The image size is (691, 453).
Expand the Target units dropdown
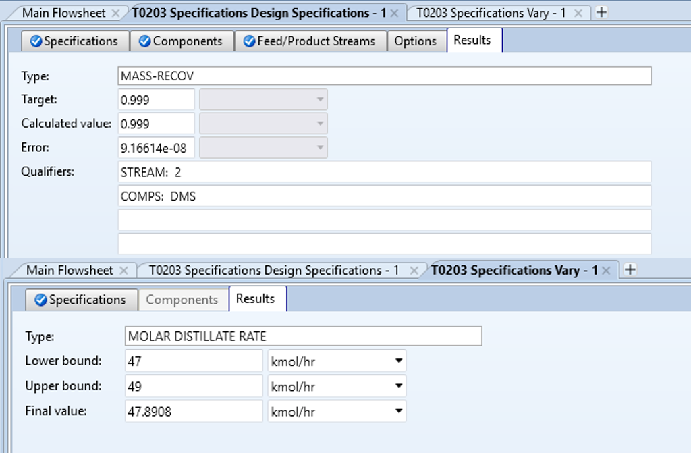click(320, 100)
